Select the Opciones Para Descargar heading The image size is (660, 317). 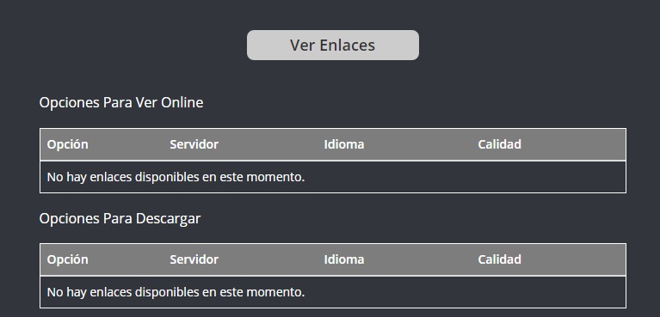120,218
